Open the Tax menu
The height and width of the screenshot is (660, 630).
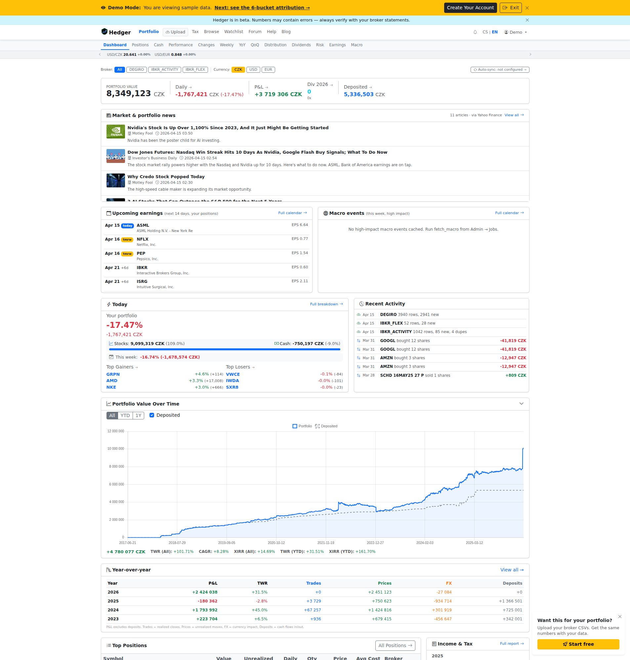tap(195, 32)
